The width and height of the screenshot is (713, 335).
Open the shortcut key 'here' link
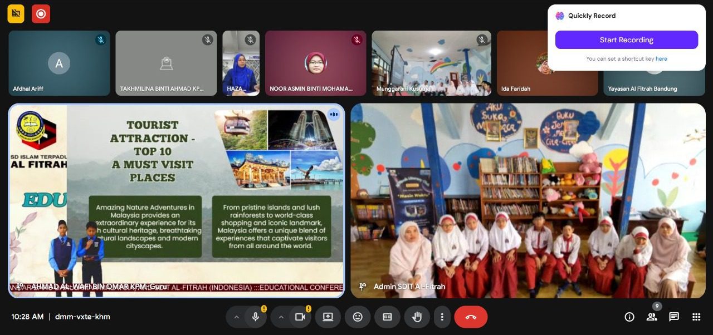[x=661, y=58]
